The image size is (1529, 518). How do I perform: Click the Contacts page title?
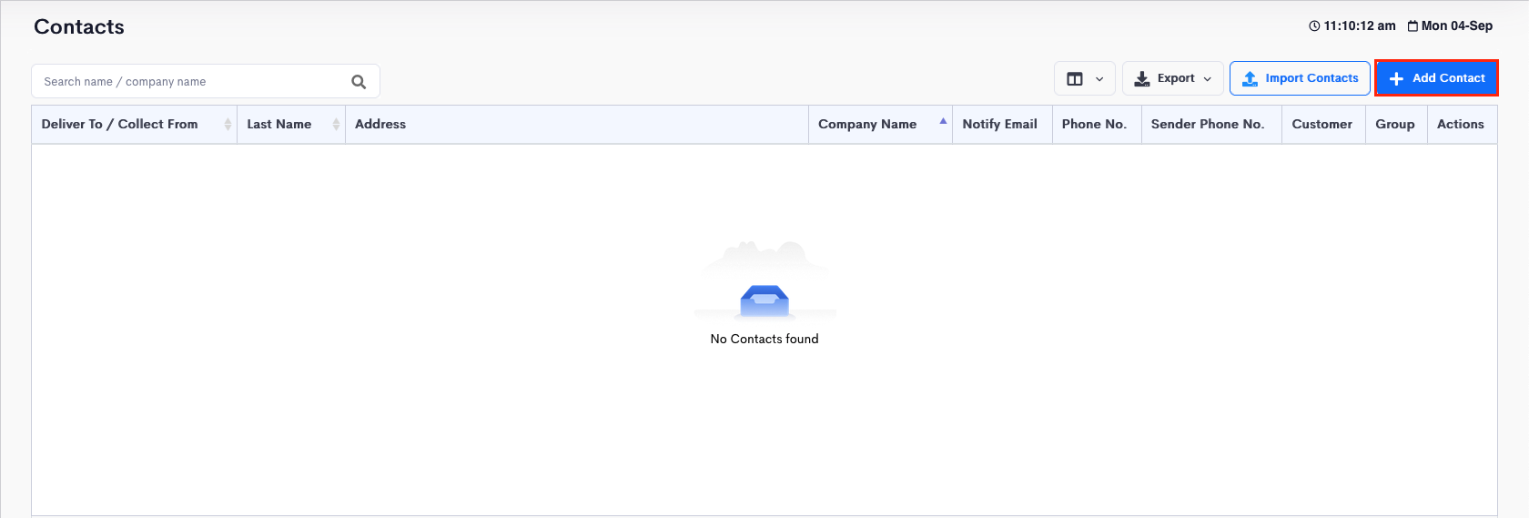tap(79, 27)
